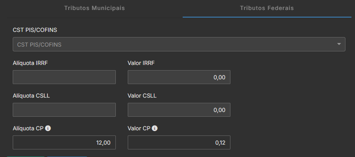Image resolution: width=355 pixels, height=157 pixels.
Task: Click the Alíquota CSLL label text
Action: (31, 96)
